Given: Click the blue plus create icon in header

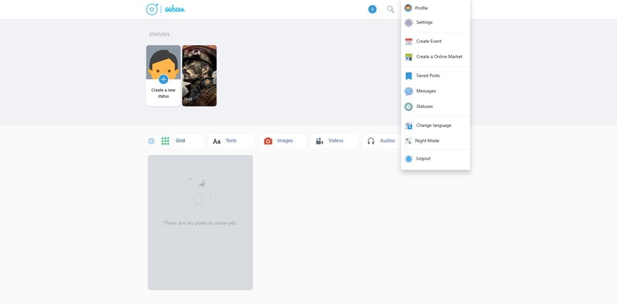Looking at the screenshot, I should pyautogui.click(x=372, y=9).
